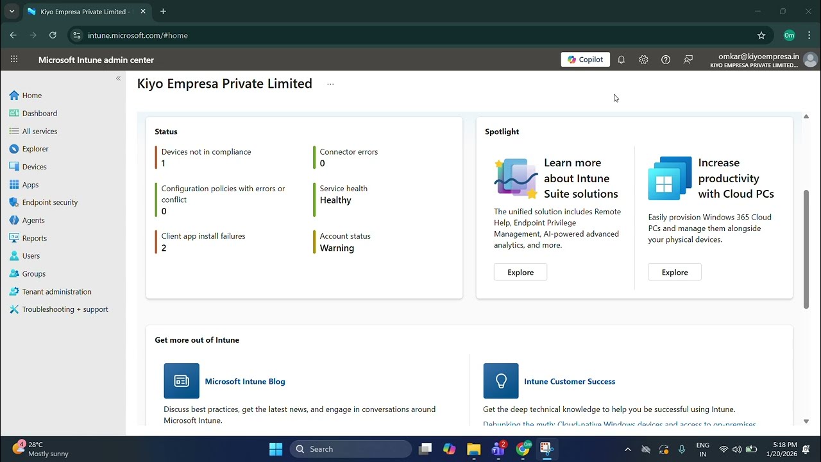Viewport: 821px width, 462px height.
Task: Click the vertical scrollbar thumb
Action: click(x=806, y=250)
